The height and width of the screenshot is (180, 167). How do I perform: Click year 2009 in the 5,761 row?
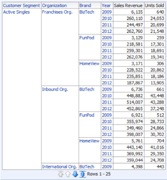pos(107,141)
